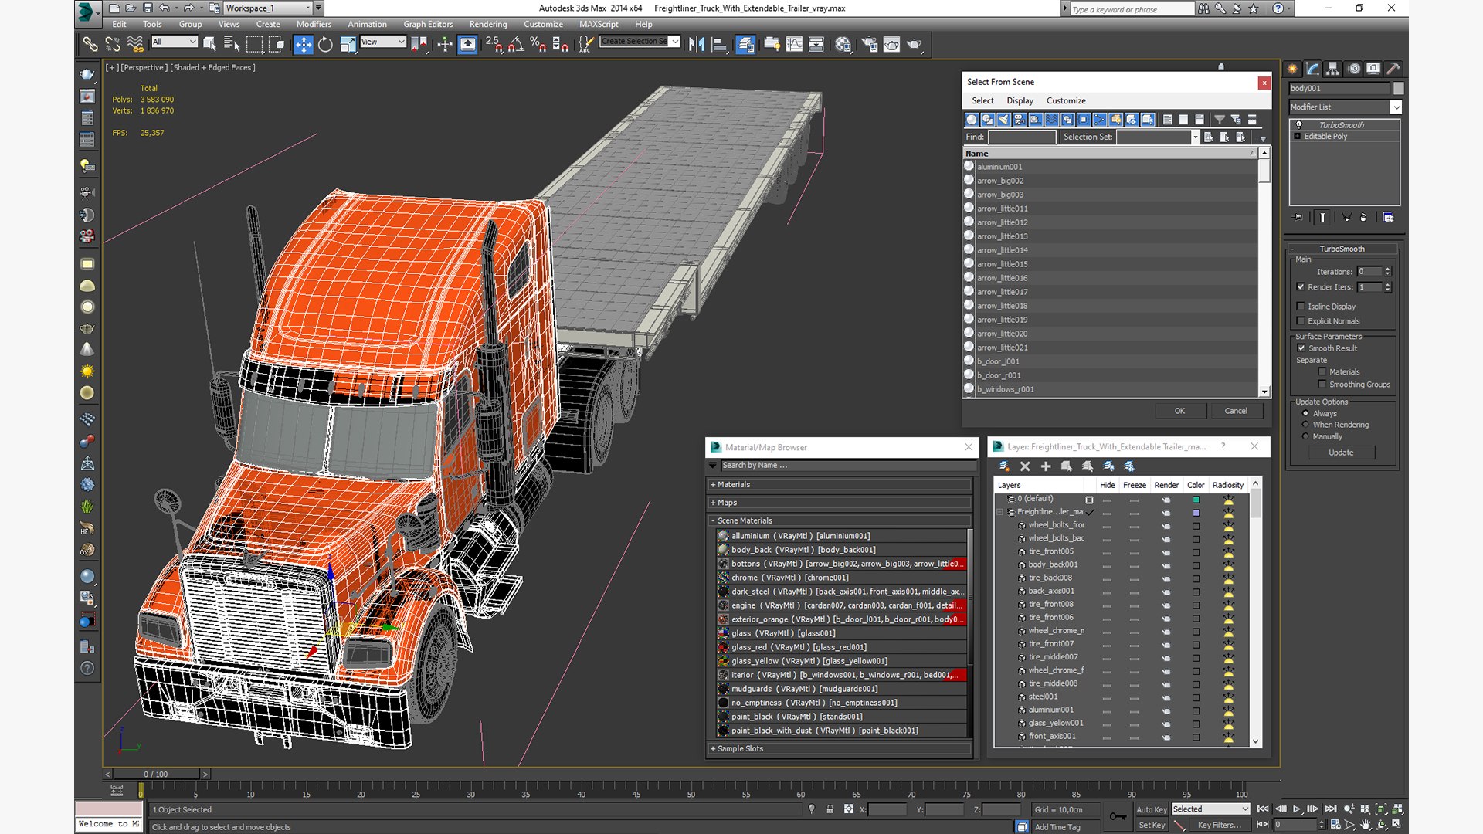Click the Unlink Selection tool
This screenshot has height=834, width=1483.
pos(112,44)
